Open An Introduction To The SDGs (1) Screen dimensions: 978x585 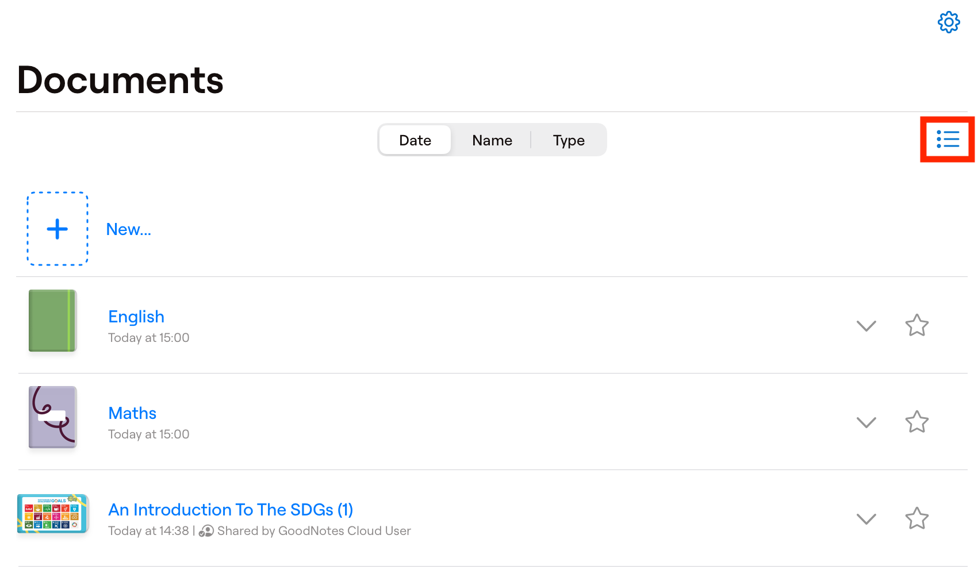pos(231,510)
